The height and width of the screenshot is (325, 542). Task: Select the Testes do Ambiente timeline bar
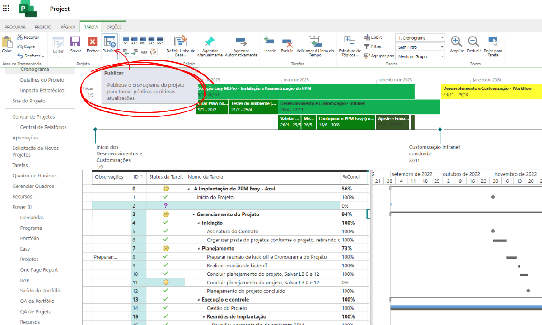tap(253, 107)
